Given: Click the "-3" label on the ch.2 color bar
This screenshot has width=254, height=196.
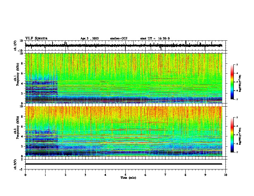Looking at the screenshot, I should pyautogui.click(x=236, y=118).
